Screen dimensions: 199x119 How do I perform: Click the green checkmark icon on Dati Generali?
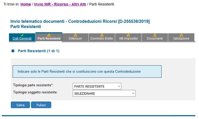coord(22,35)
